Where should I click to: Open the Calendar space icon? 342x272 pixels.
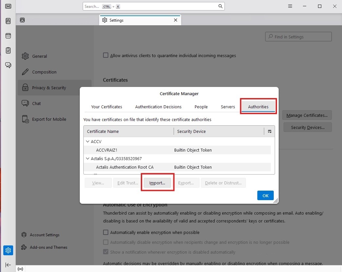8,35
